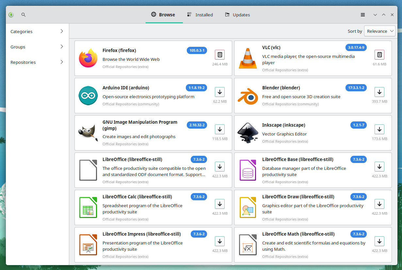Image resolution: width=402 pixels, height=270 pixels.
Task: Install LibreOffice Math download arrow
Action: pos(379,241)
